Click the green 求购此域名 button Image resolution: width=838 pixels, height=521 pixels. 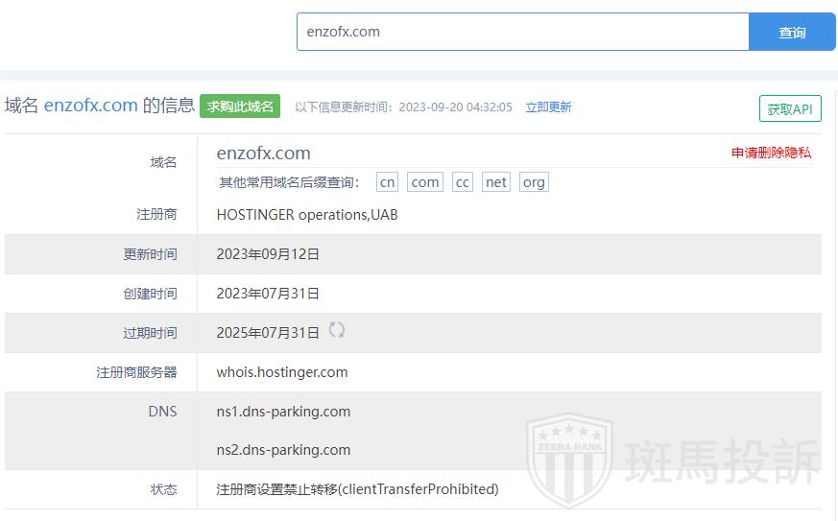240,106
